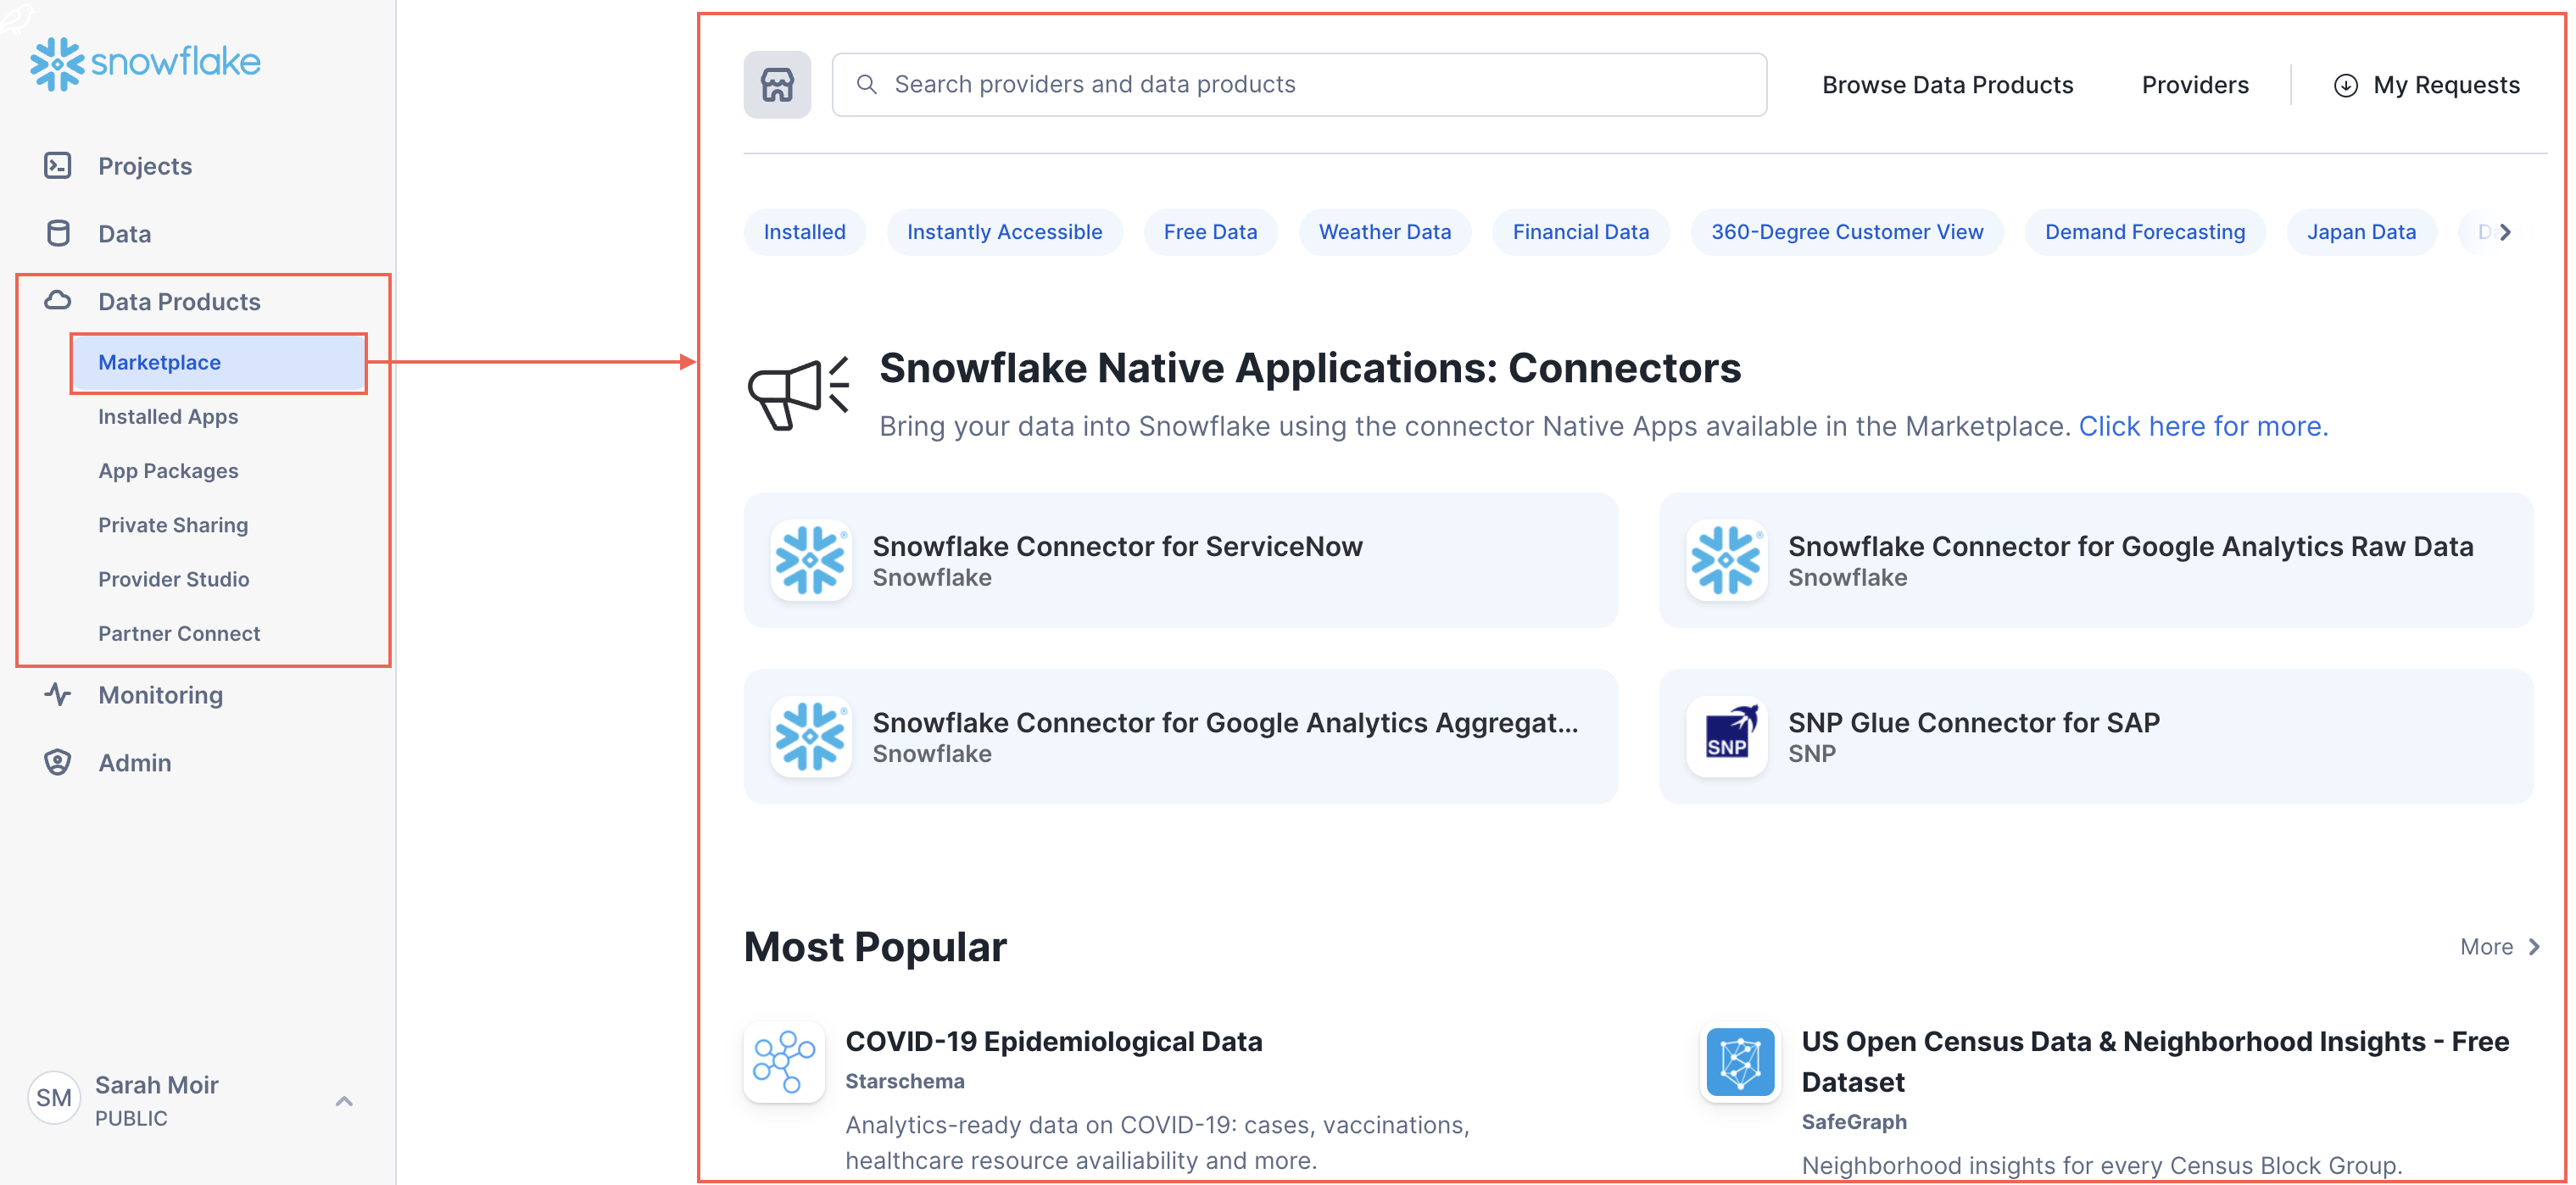Follow the Click here for more link
The height and width of the screenshot is (1185, 2576).
tap(2203, 426)
